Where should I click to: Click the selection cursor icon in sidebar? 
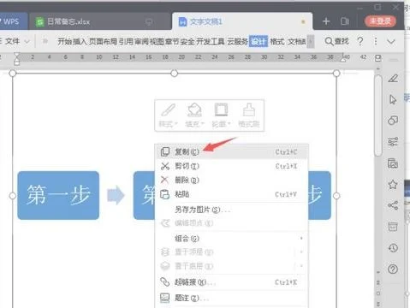coord(393,99)
